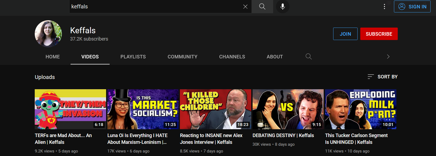Viewport: 436px width, 156px height.
Task: Select the Channels tab
Action: [232, 57]
